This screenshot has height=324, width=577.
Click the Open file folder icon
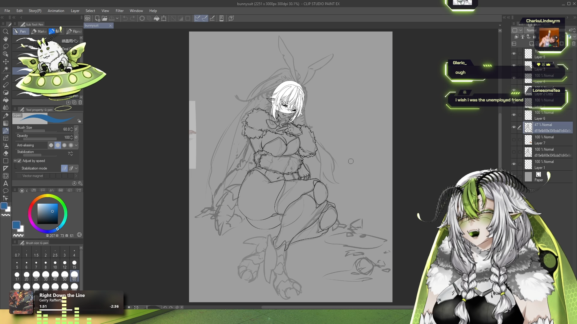105,18
